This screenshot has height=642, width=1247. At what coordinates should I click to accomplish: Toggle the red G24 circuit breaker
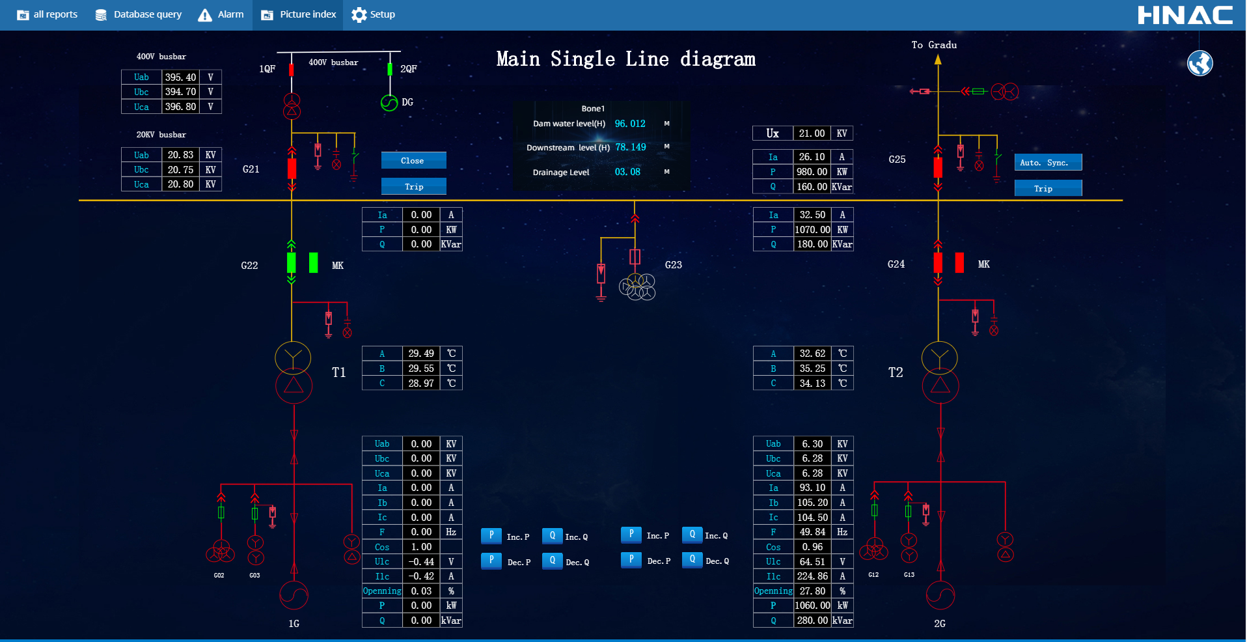click(938, 262)
